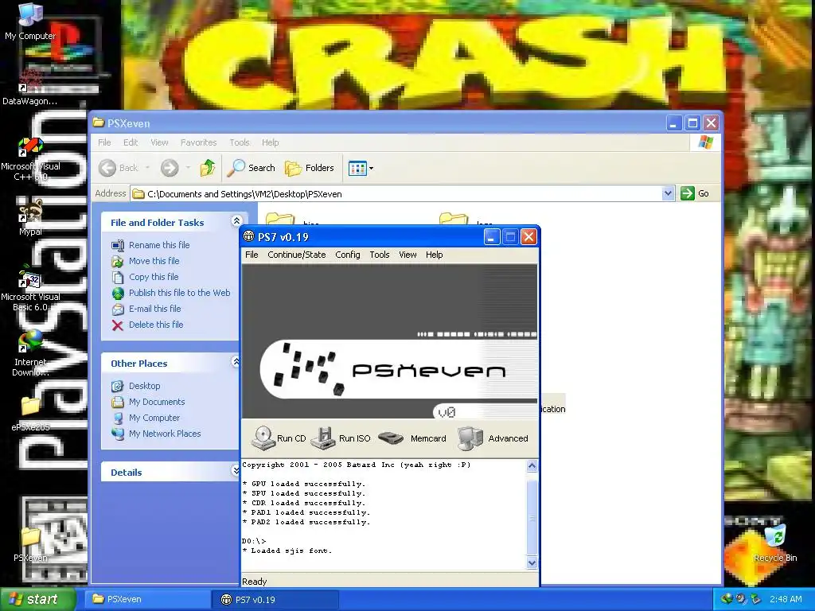Select the PSXeven desktop folder
The image size is (815, 611).
(x=30, y=544)
